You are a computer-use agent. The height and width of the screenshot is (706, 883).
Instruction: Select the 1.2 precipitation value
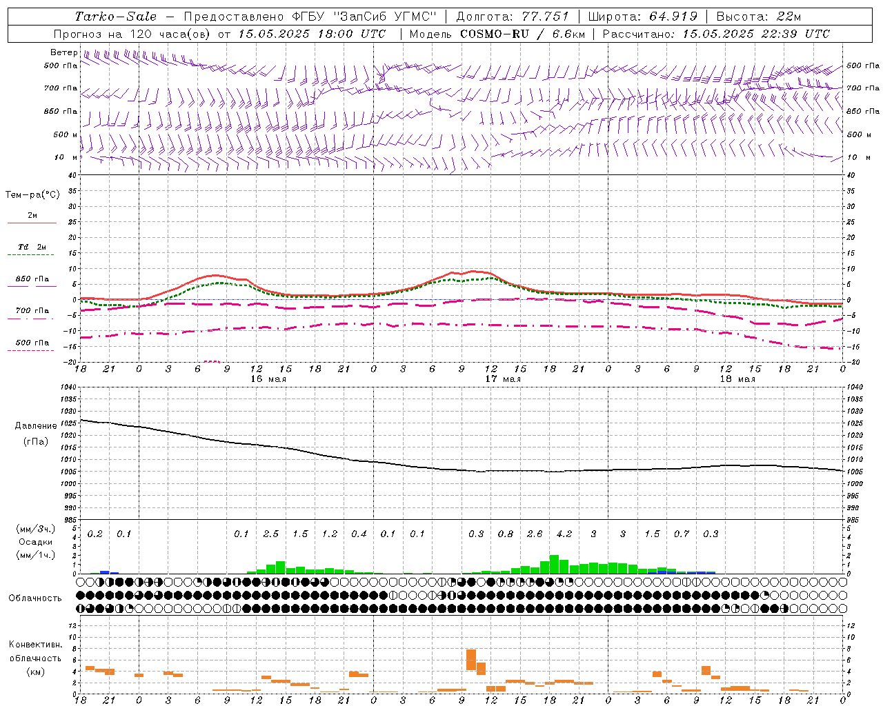330,534
